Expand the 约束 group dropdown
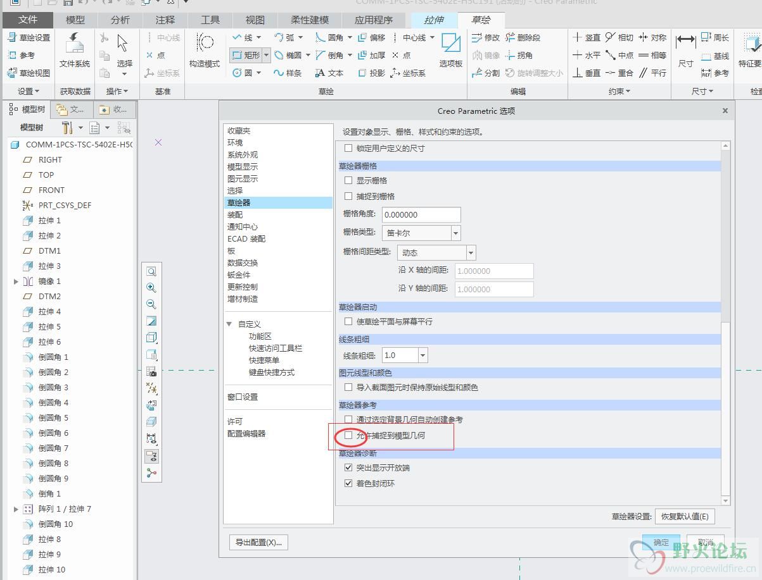762x580 pixels. click(x=620, y=91)
